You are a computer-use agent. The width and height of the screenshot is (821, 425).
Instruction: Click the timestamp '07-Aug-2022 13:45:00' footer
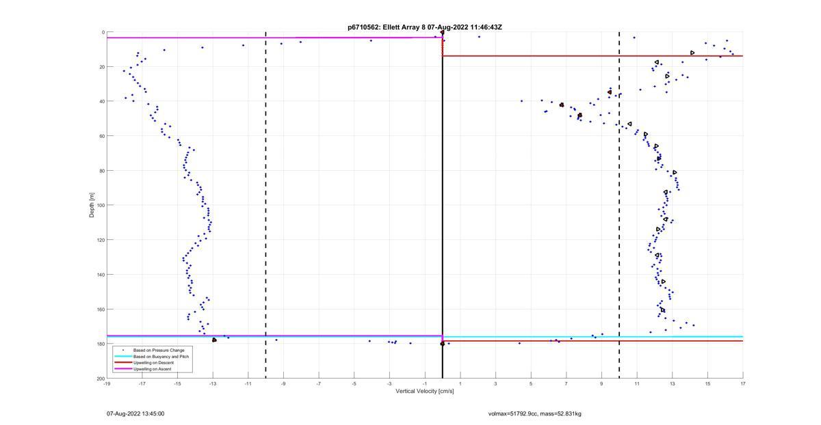click(x=135, y=413)
